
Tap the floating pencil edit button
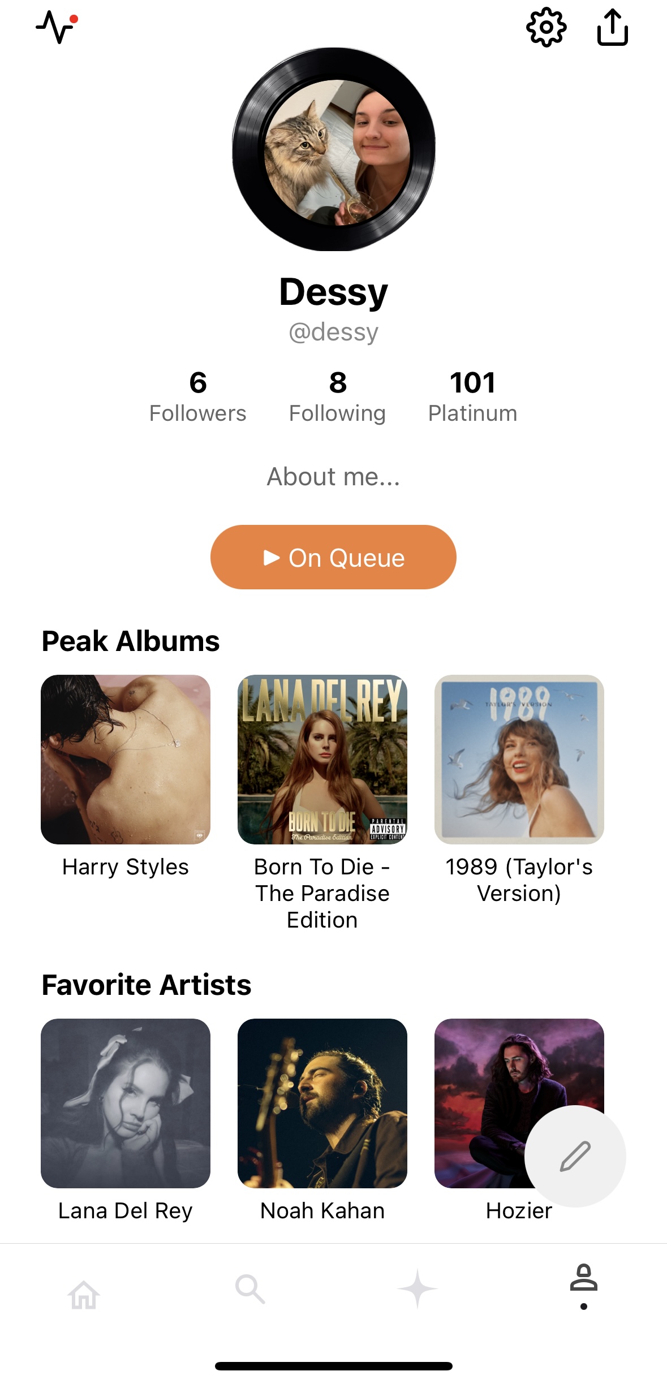pos(575,1156)
